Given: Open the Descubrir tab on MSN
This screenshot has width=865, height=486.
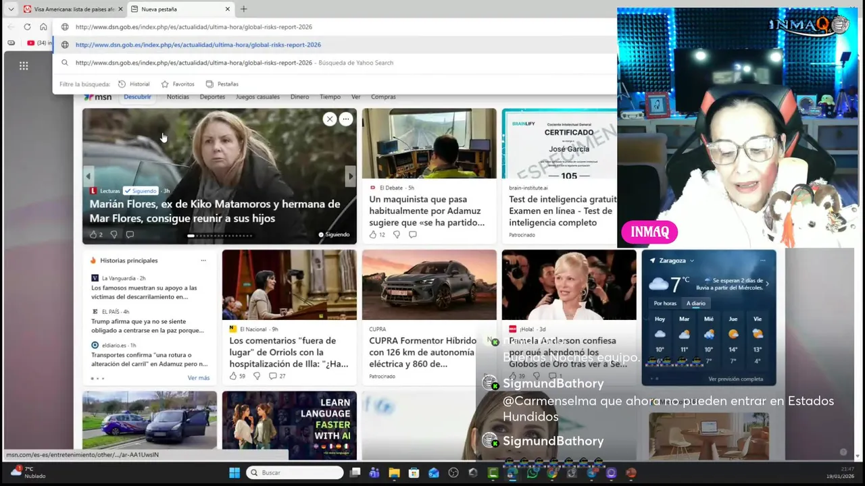Looking at the screenshot, I should 137,97.
